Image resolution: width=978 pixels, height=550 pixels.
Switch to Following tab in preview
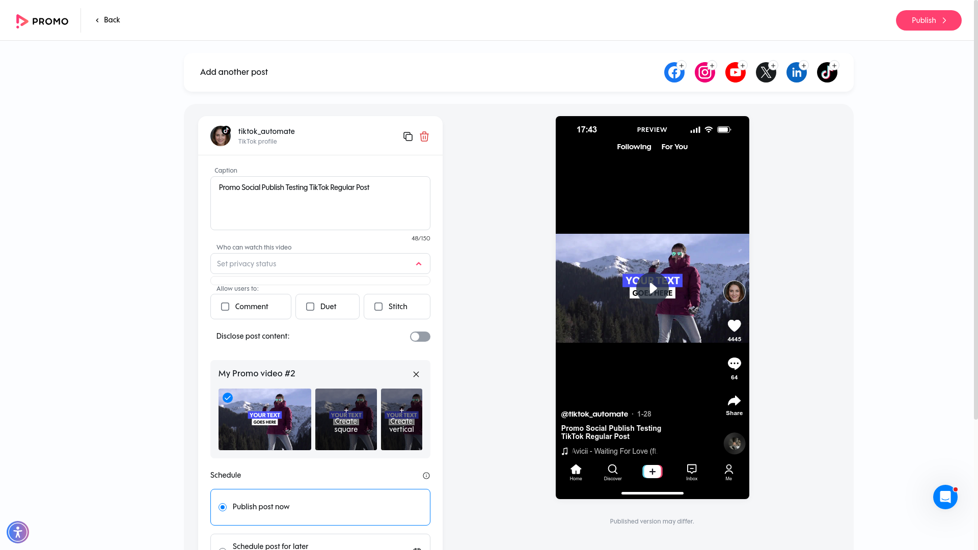click(634, 147)
